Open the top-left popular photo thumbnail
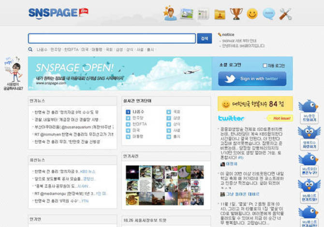This screenshot has height=227, width=324. pos(133,172)
